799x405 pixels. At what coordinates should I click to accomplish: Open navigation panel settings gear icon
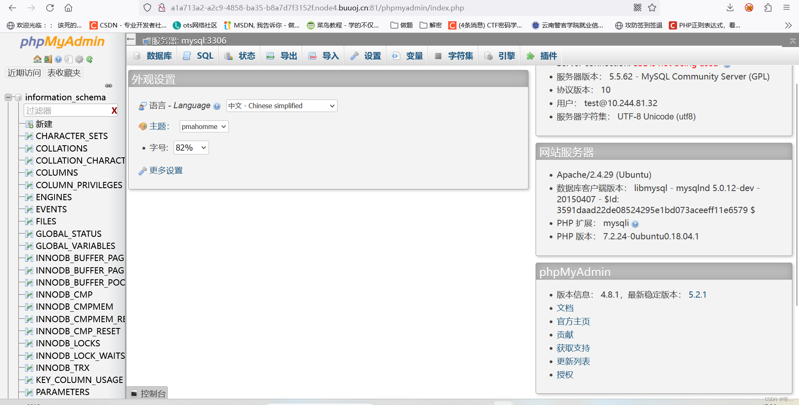[x=79, y=59]
